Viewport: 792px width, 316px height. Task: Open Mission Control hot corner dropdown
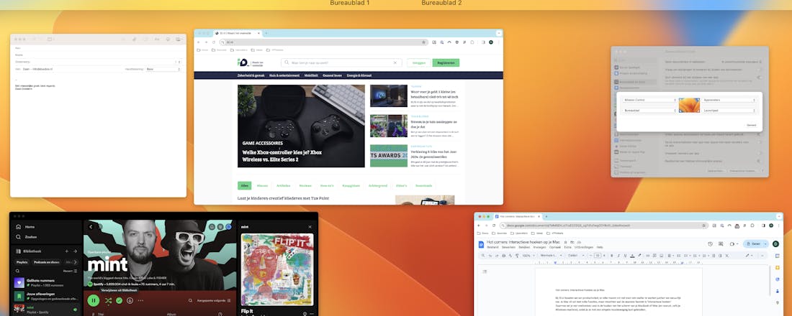point(649,100)
